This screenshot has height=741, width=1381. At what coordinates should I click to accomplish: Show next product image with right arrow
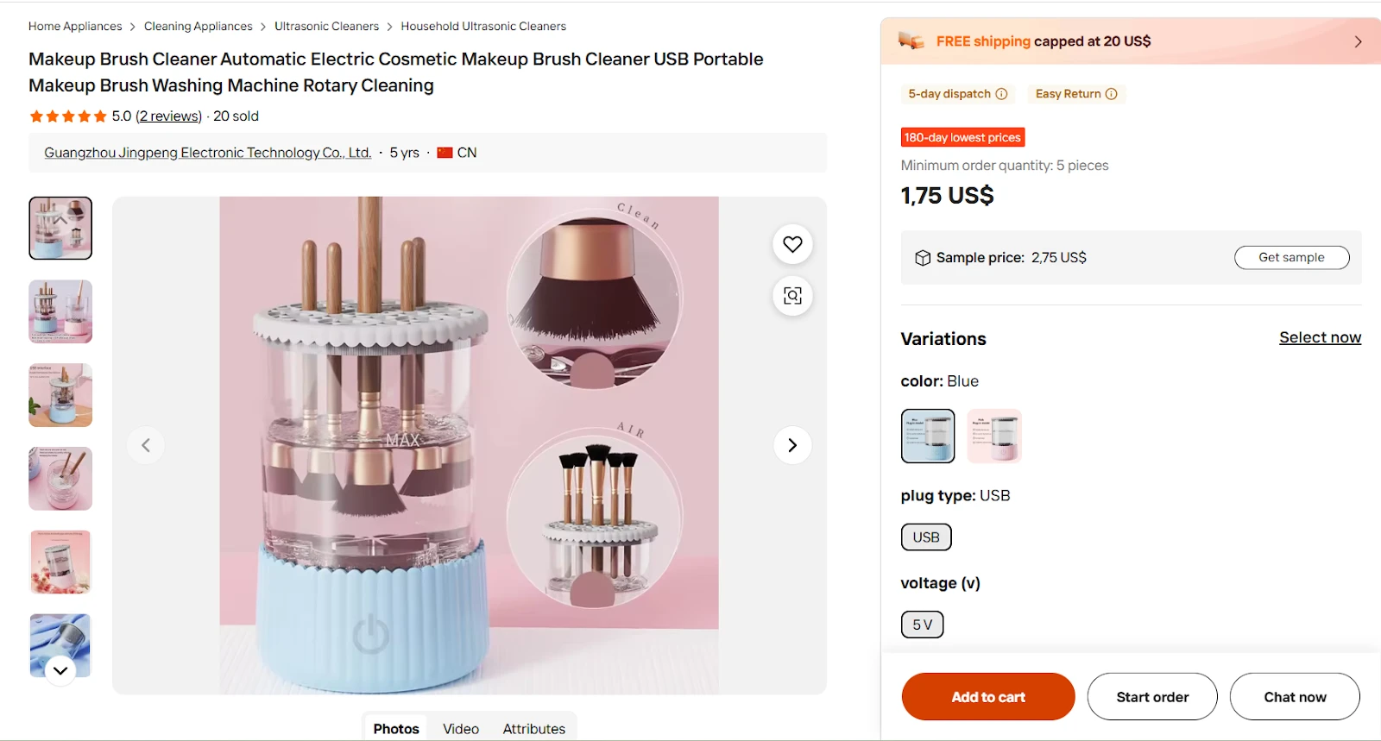[x=792, y=445]
